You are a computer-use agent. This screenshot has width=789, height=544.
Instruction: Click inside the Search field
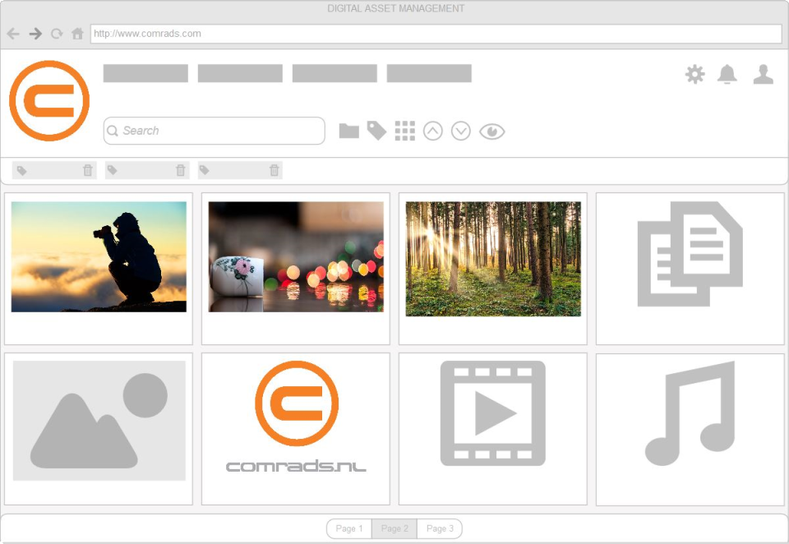(214, 131)
